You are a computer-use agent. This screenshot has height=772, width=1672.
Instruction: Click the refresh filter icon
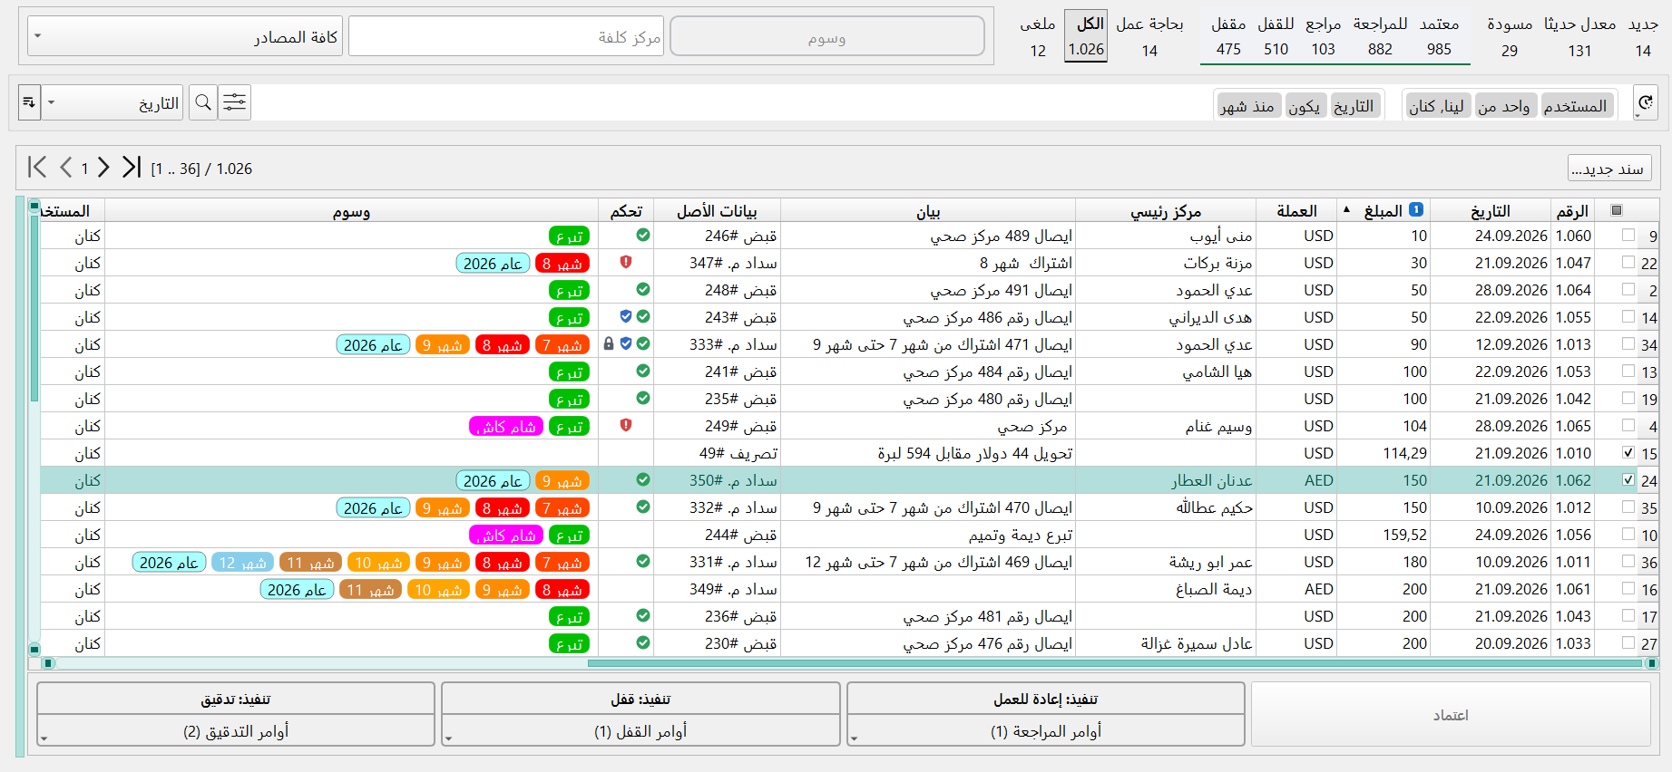[x=1646, y=103]
